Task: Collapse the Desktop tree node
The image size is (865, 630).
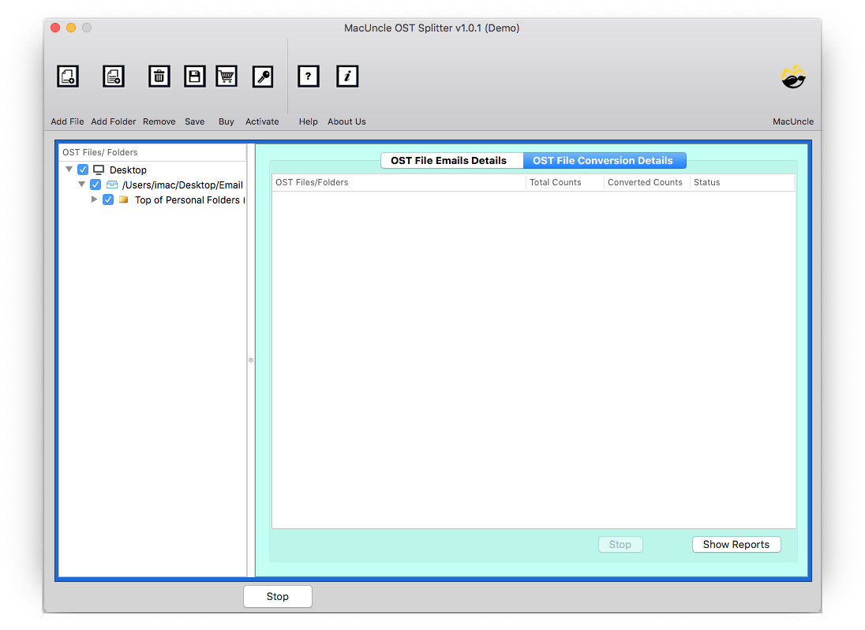Action: pyautogui.click(x=69, y=170)
